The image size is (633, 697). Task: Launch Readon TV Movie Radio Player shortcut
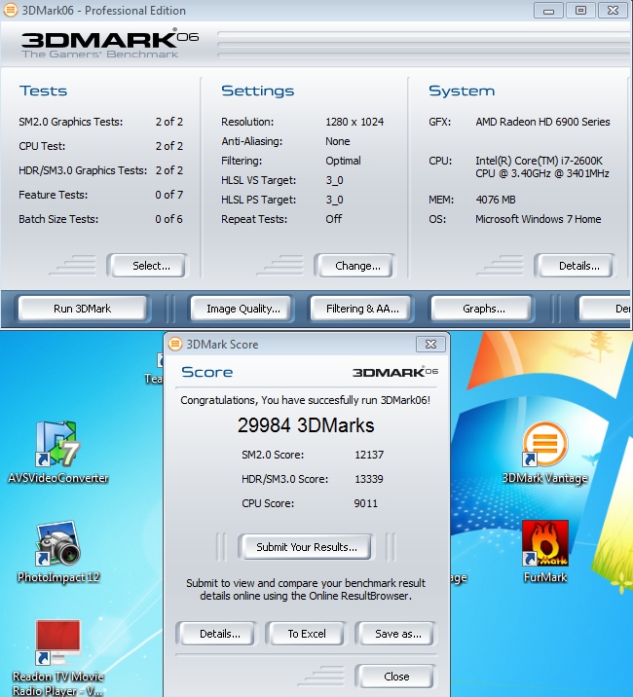[x=58, y=657]
